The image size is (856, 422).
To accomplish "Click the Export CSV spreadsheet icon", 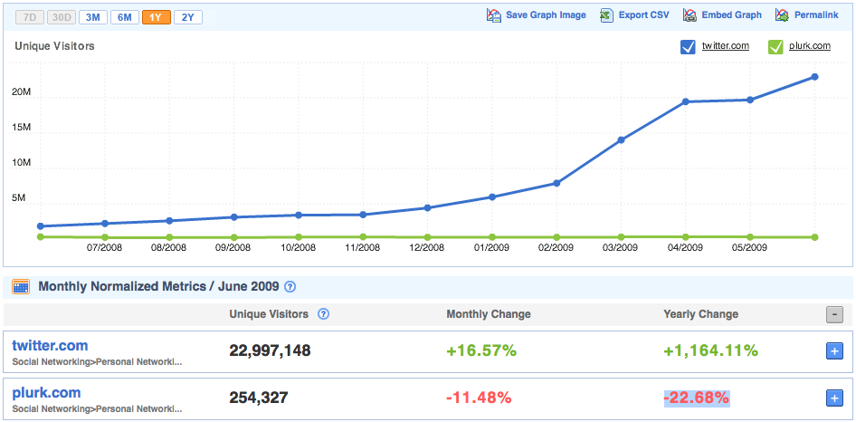I will (606, 15).
